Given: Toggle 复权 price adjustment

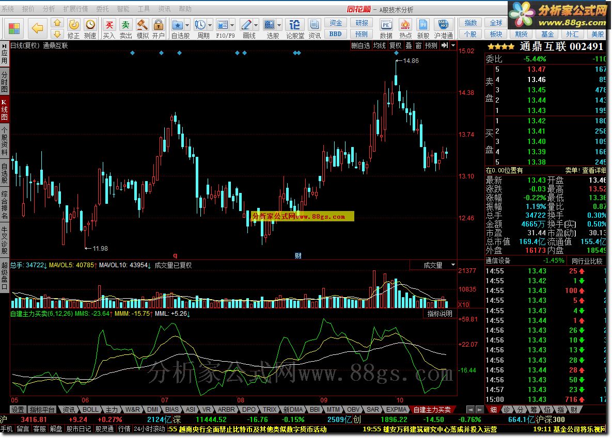Looking at the screenshot, I should point(396,45).
